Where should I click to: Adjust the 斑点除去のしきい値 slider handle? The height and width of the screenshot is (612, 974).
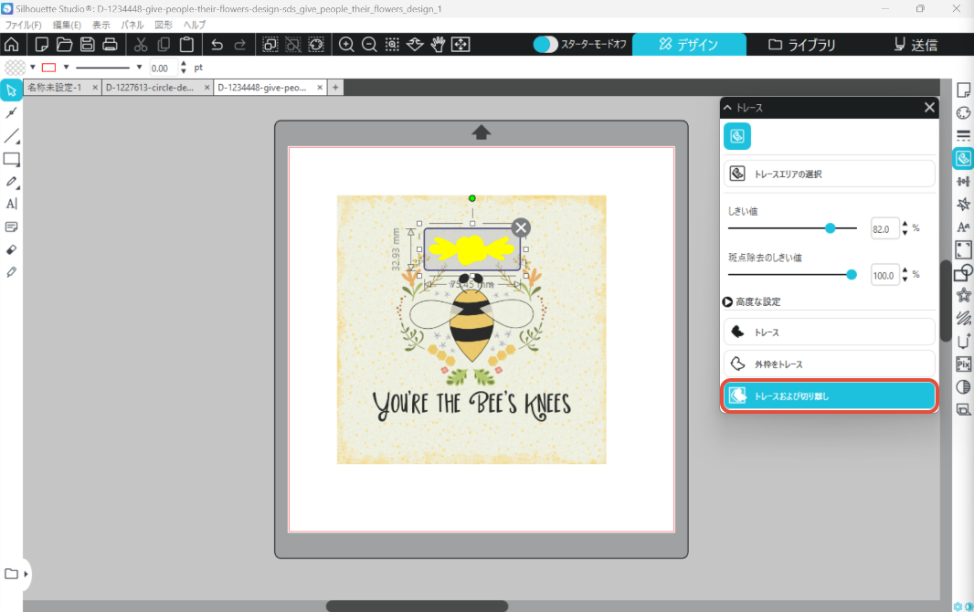click(x=852, y=274)
